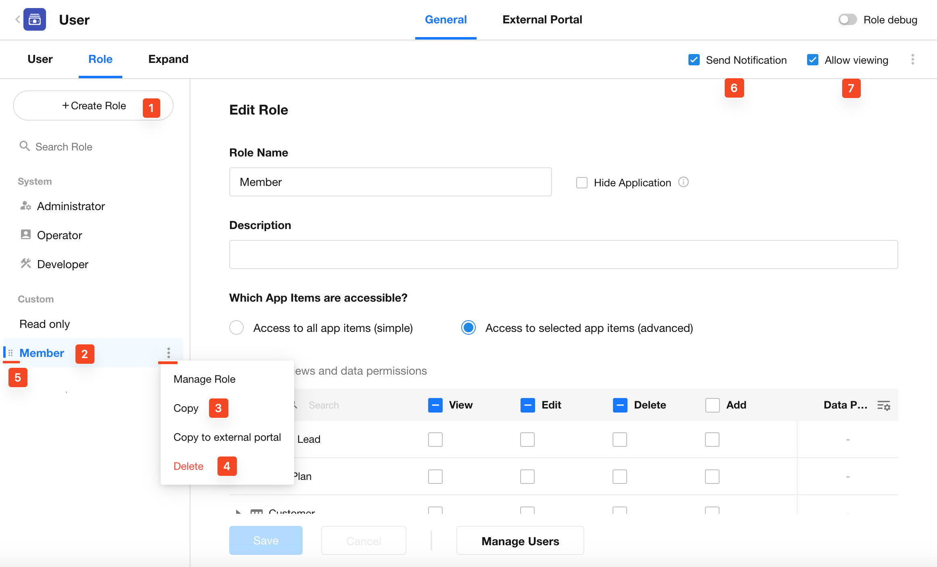Click the Search Role magnifier icon
The height and width of the screenshot is (567, 937).
click(x=25, y=146)
